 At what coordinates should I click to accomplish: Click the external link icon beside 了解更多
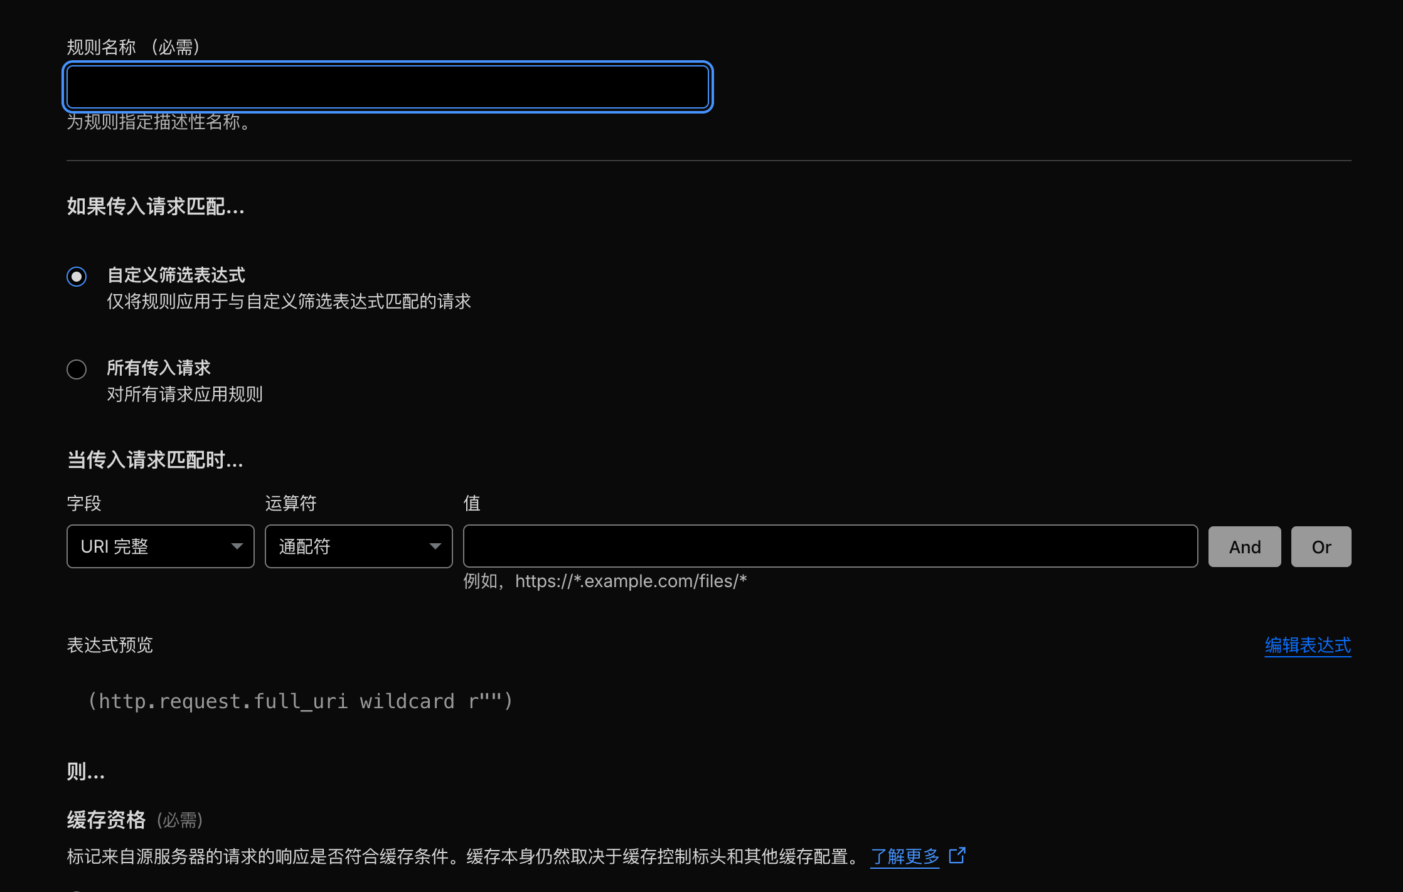point(957,855)
